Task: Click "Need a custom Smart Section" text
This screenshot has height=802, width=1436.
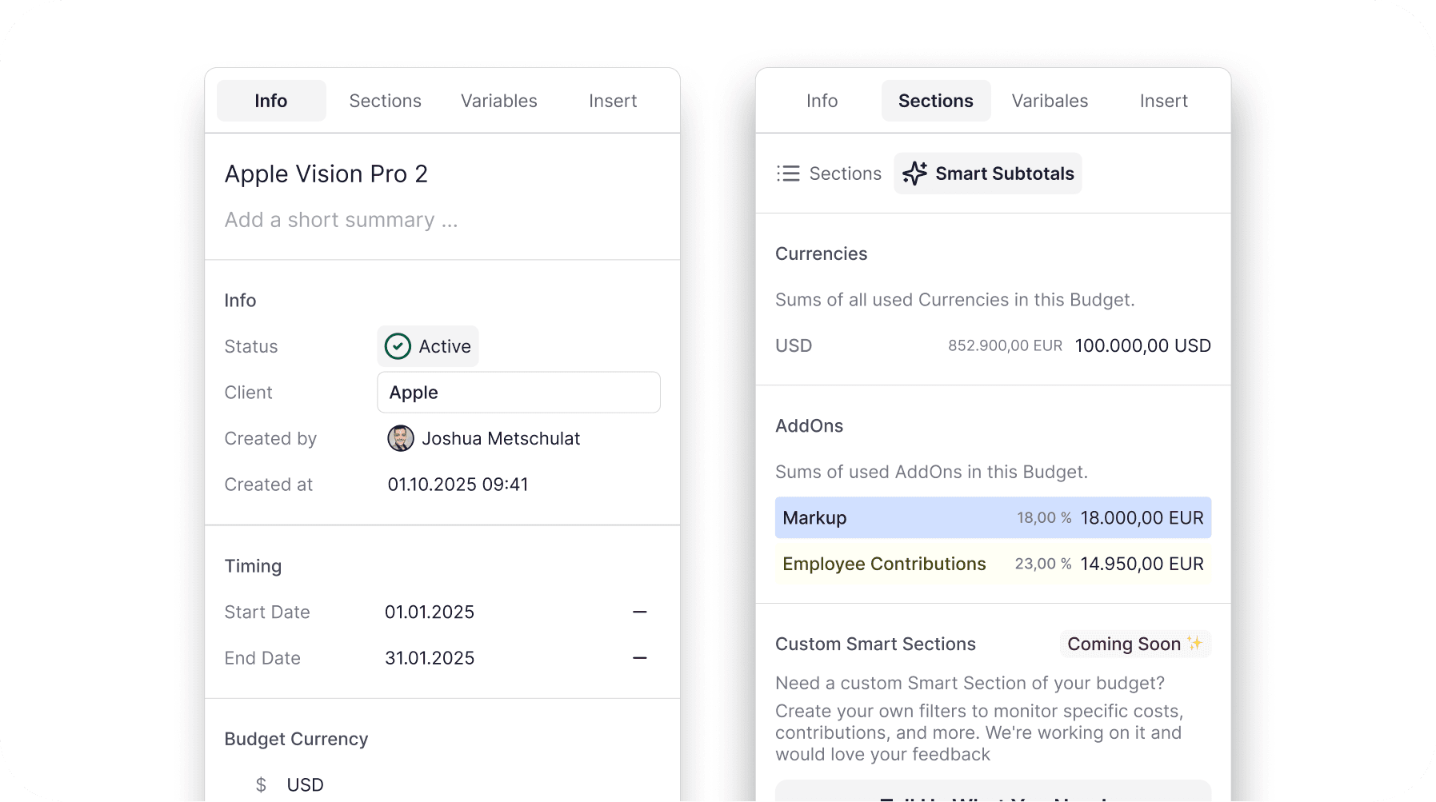Action: click(x=970, y=683)
